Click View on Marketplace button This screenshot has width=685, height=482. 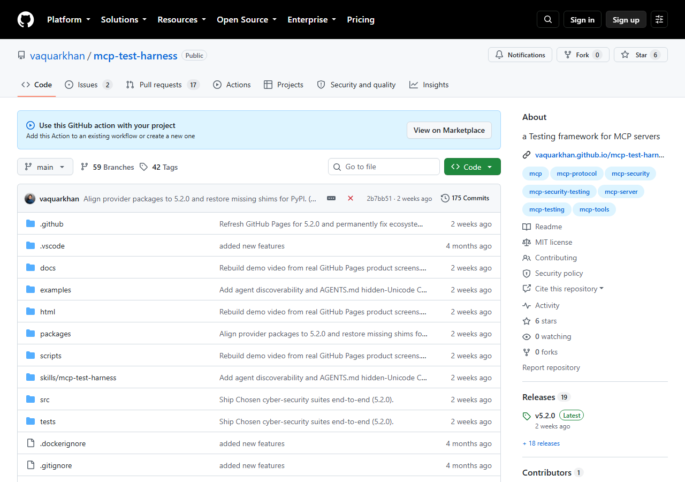449,130
